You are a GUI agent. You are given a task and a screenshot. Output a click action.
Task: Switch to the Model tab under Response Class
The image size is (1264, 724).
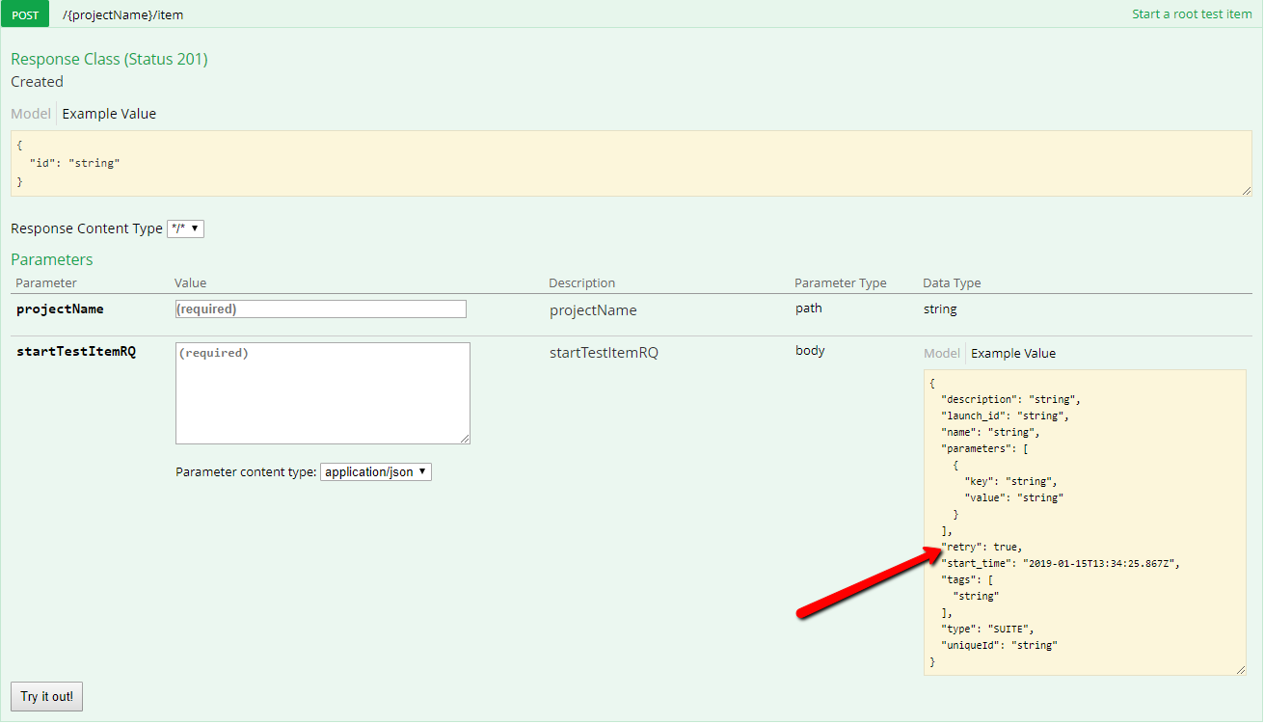pos(30,113)
